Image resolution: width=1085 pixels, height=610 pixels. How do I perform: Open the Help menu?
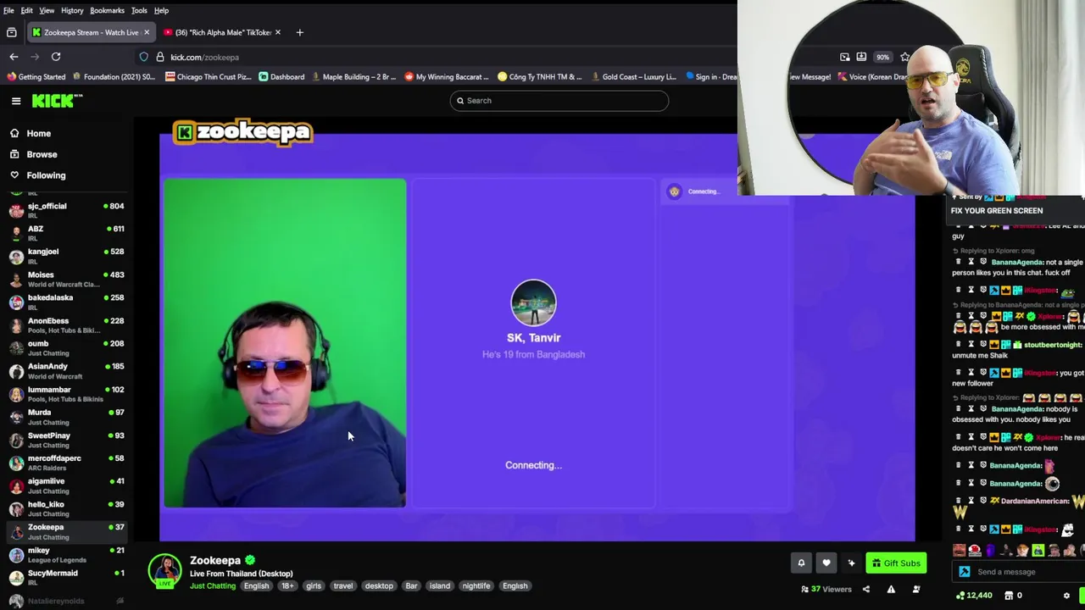tap(161, 10)
